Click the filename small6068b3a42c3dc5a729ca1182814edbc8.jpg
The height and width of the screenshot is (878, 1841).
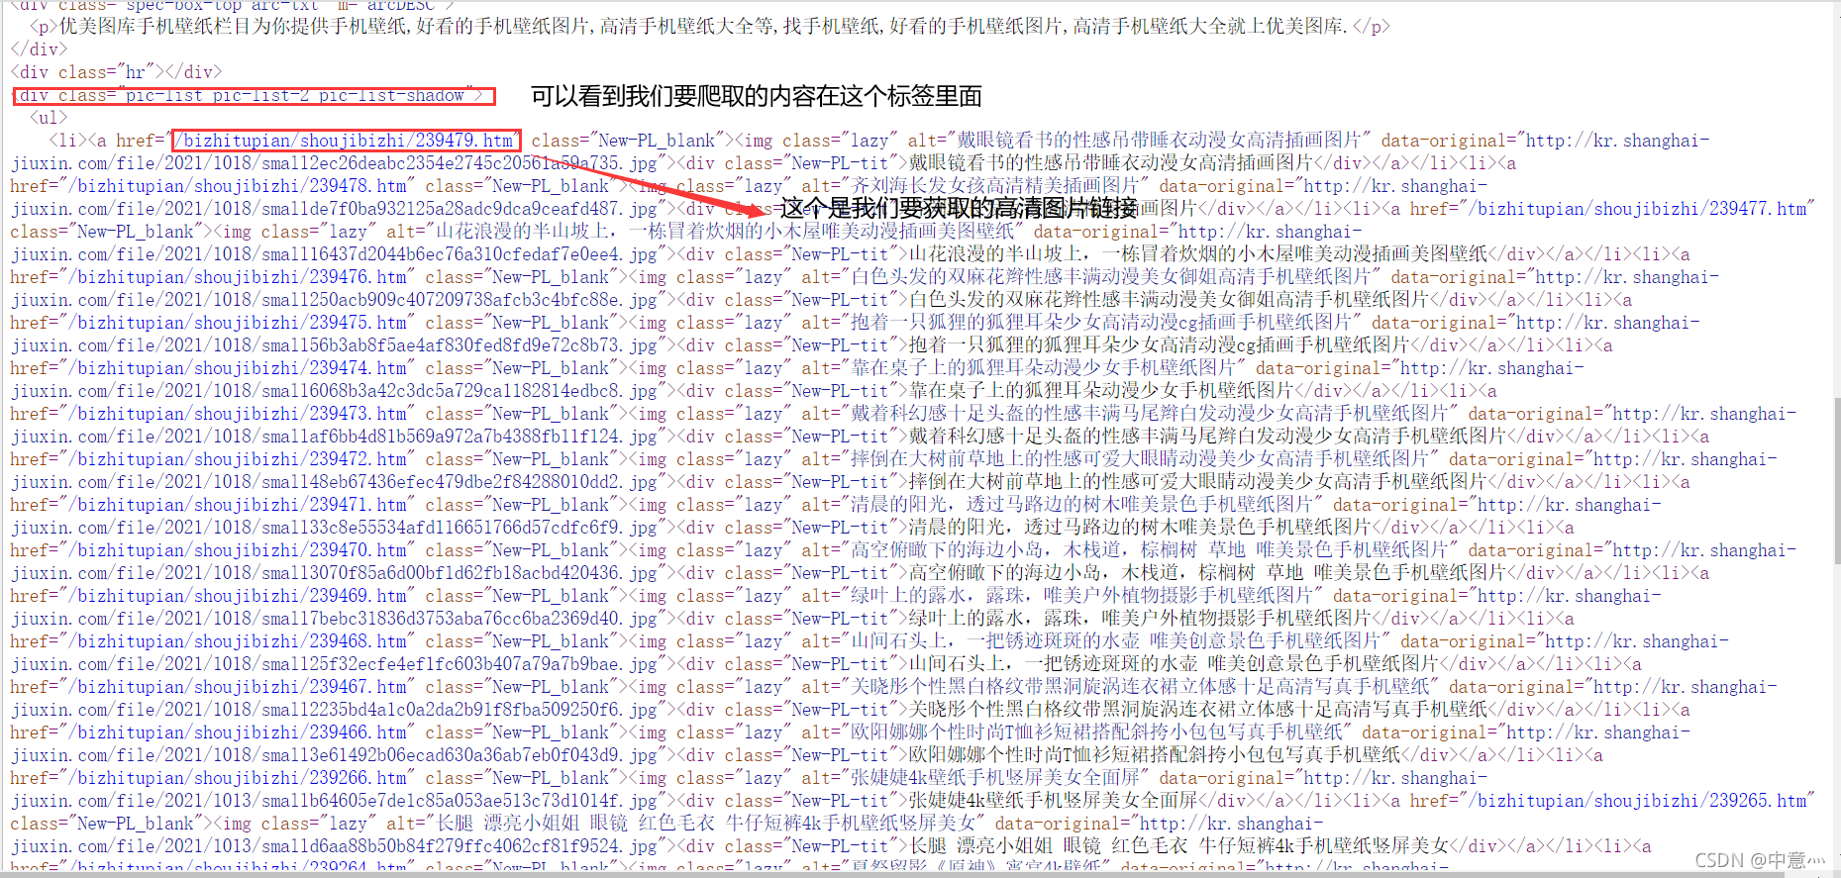click(460, 391)
